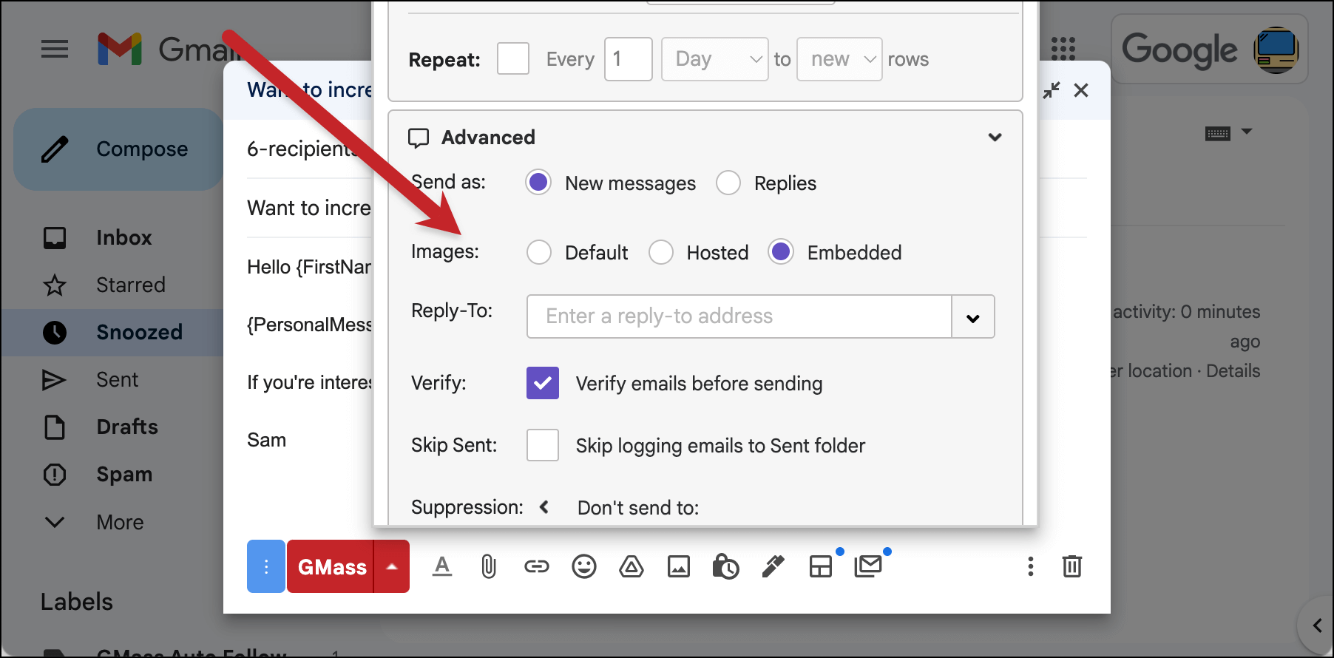Toggle Verify emails before sending checkbox
Image resolution: width=1334 pixels, height=658 pixels.
(543, 383)
